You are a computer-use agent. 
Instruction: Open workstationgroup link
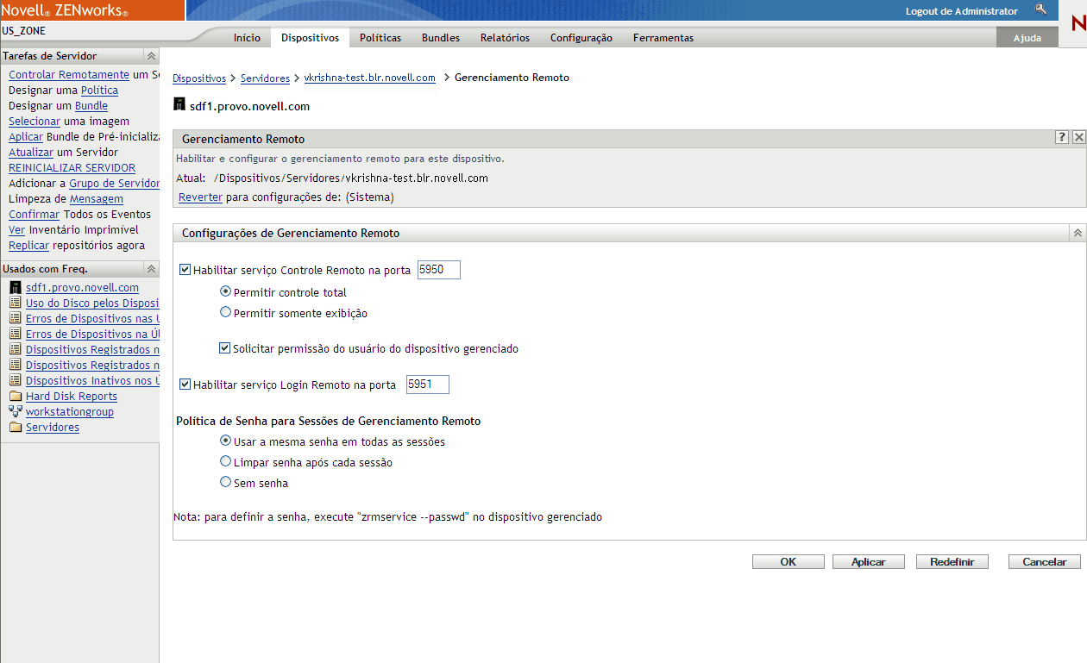click(x=70, y=411)
